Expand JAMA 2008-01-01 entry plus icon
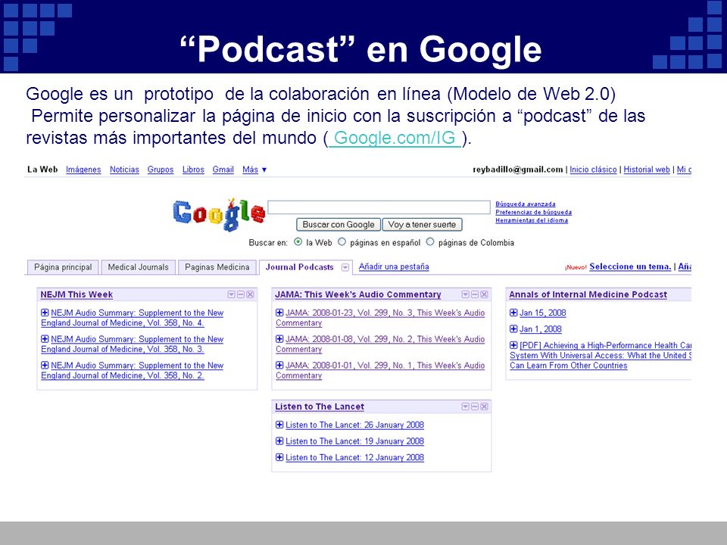The image size is (727, 545). pos(279,366)
